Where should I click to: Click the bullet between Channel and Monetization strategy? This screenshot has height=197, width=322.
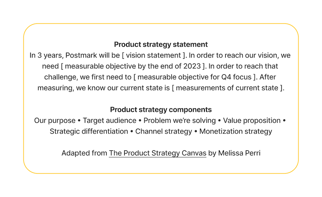196,131
